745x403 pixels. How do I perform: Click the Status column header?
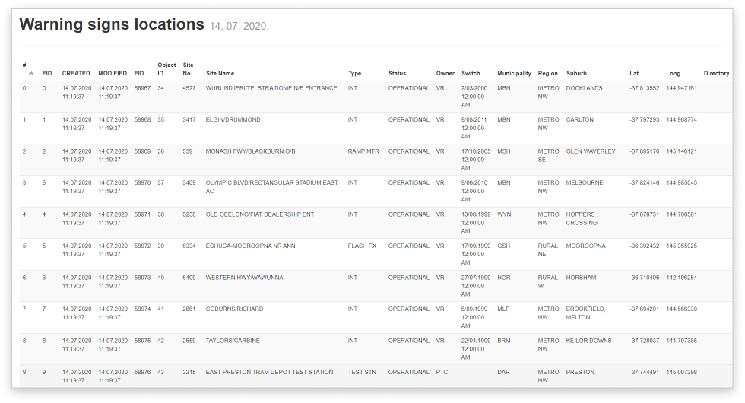click(397, 73)
